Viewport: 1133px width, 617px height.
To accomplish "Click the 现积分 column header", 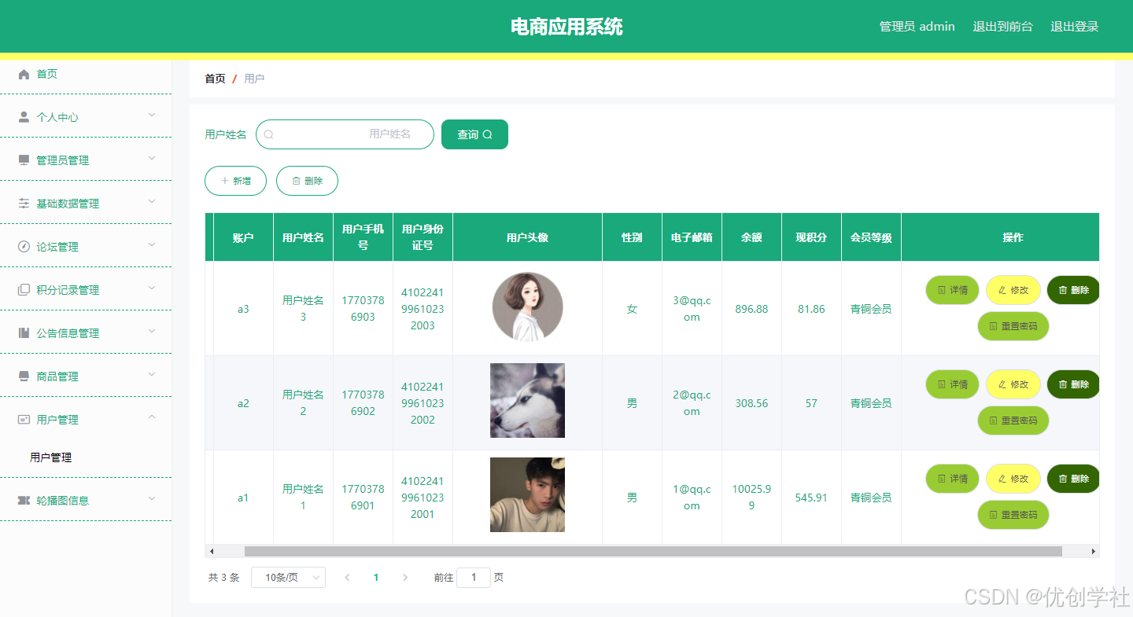I will point(811,237).
